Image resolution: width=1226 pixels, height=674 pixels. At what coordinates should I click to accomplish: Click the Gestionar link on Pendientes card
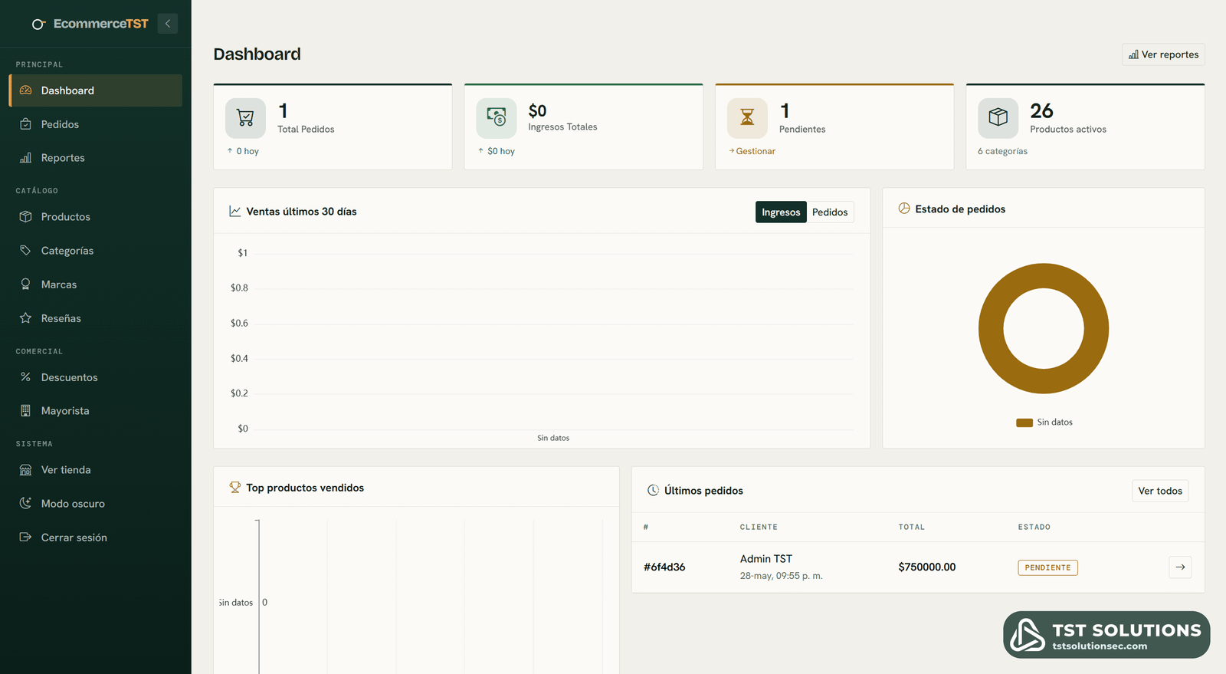coord(752,151)
